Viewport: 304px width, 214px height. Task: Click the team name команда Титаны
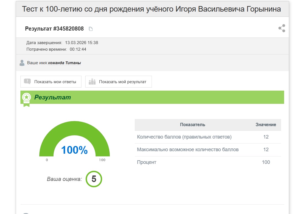point(65,63)
